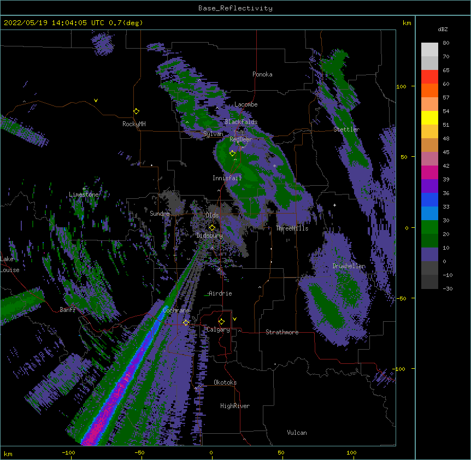Viewport: 471px width, 460px height.
Task: Select the Lacombe label on the map
Action: pyautogui.click(x=246, y=104)
